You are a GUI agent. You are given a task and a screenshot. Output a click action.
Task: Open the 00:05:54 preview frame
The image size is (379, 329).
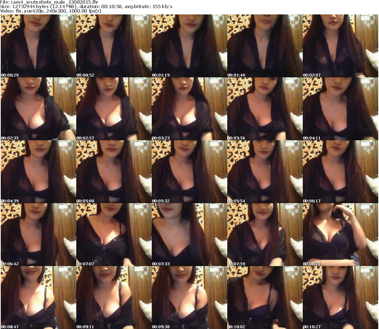point(265,172)
